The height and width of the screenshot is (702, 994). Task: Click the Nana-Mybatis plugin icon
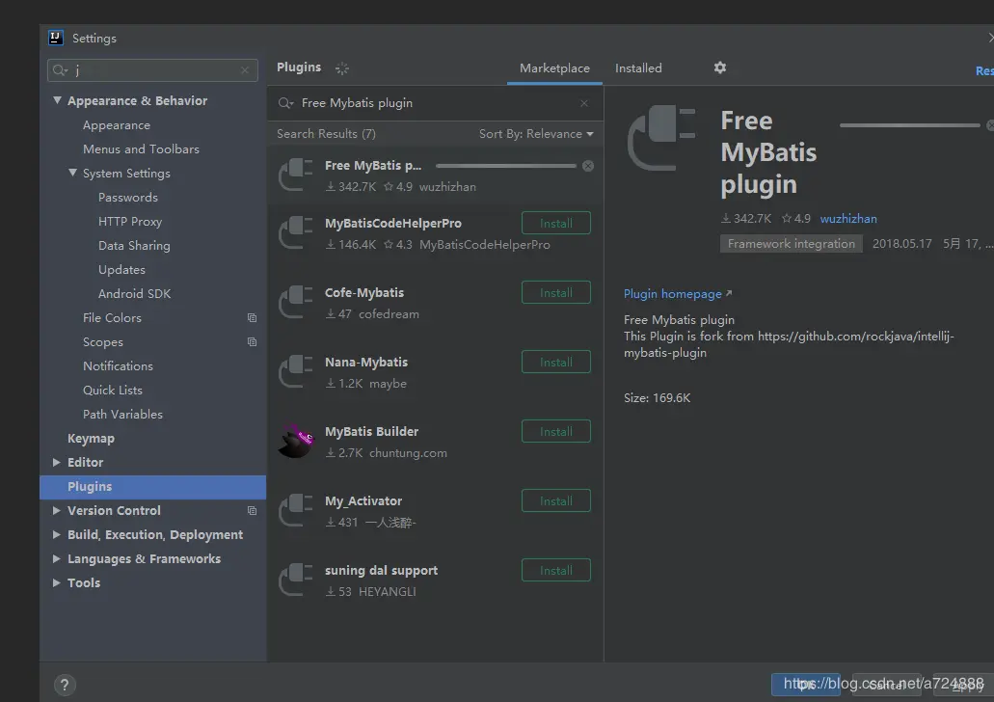point(295,371)
